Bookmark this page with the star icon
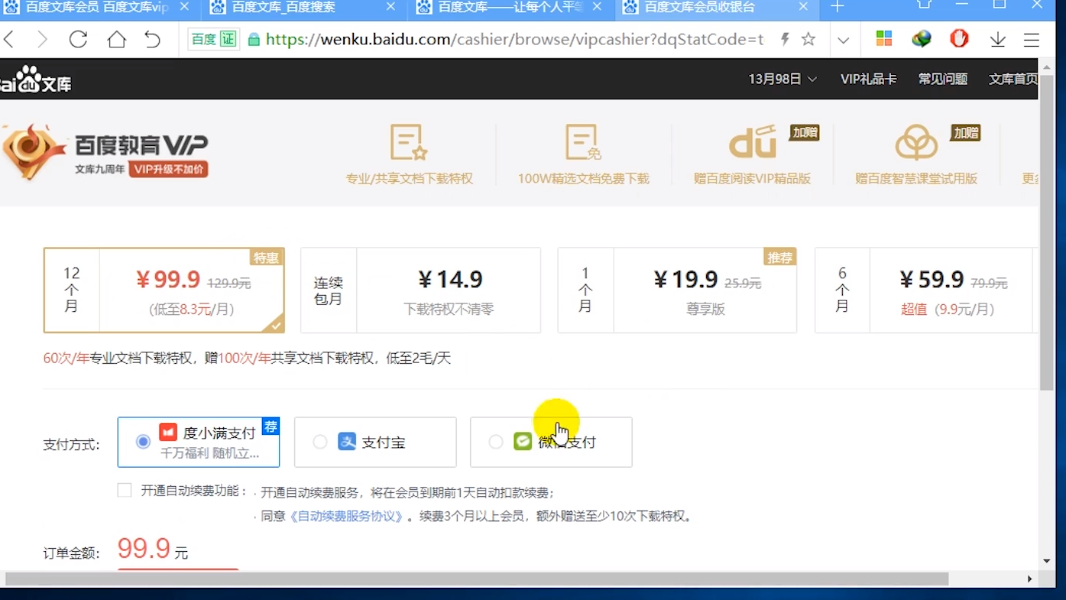Image resolution: width=1066 pixels, height=600 pixels. pos(808,40)
